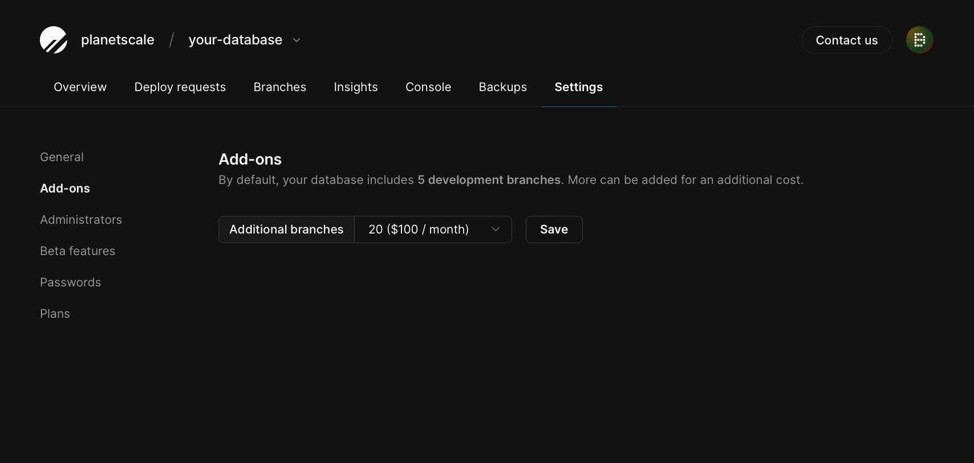
Task: Navigate to the Backups tab
Action: 502,87
